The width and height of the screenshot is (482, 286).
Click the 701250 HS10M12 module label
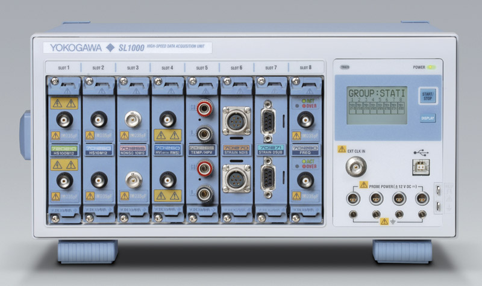pyautogui.click(x=98, y=150)
